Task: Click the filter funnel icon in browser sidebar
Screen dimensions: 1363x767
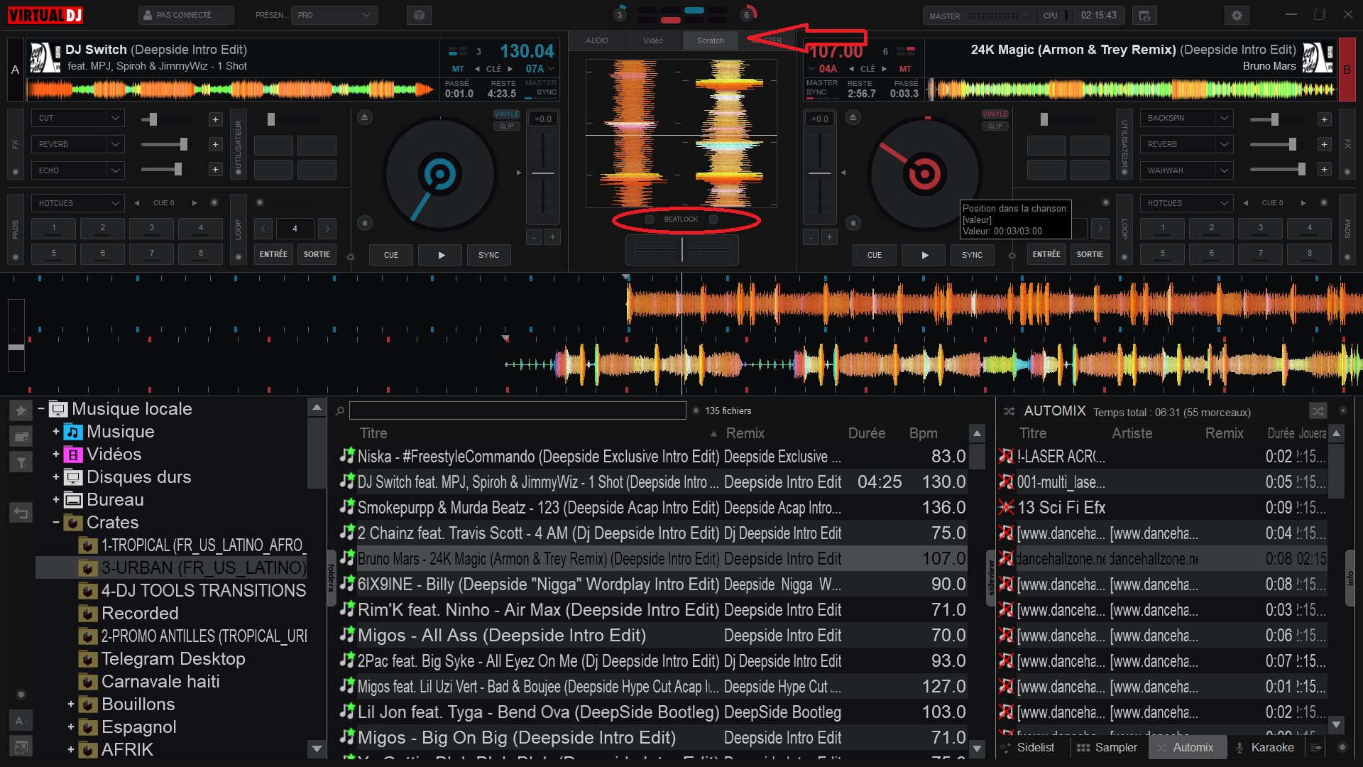Action: [x=21, y=463]
